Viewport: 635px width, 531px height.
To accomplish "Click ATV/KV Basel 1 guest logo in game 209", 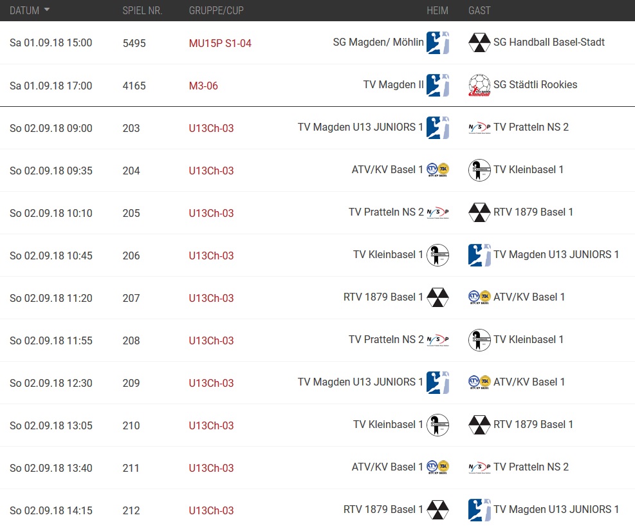I will (x=479, y=382).
